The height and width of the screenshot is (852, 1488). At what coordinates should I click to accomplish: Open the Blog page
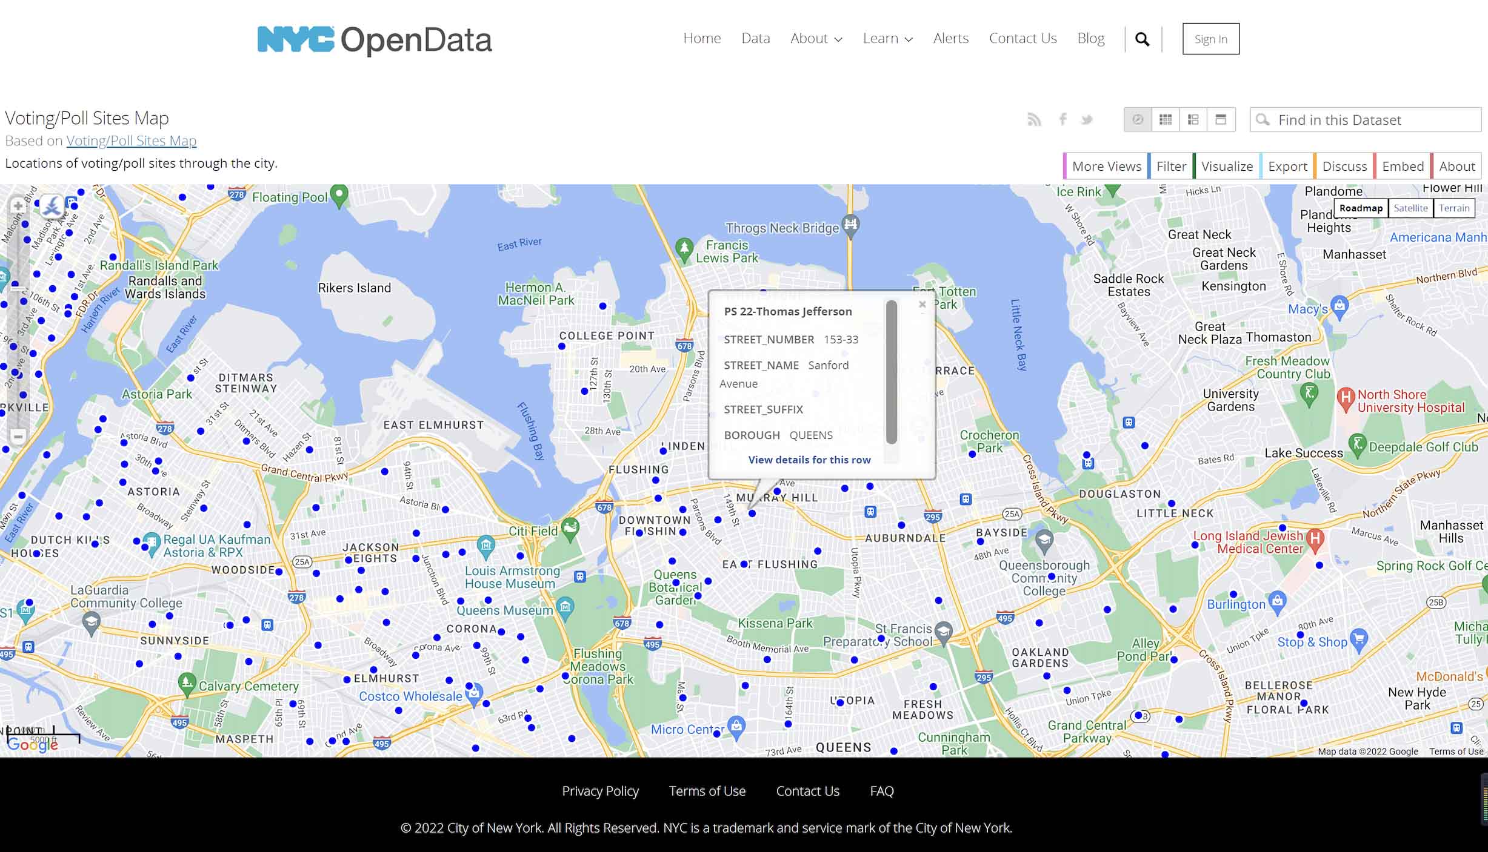point(1090,38)
